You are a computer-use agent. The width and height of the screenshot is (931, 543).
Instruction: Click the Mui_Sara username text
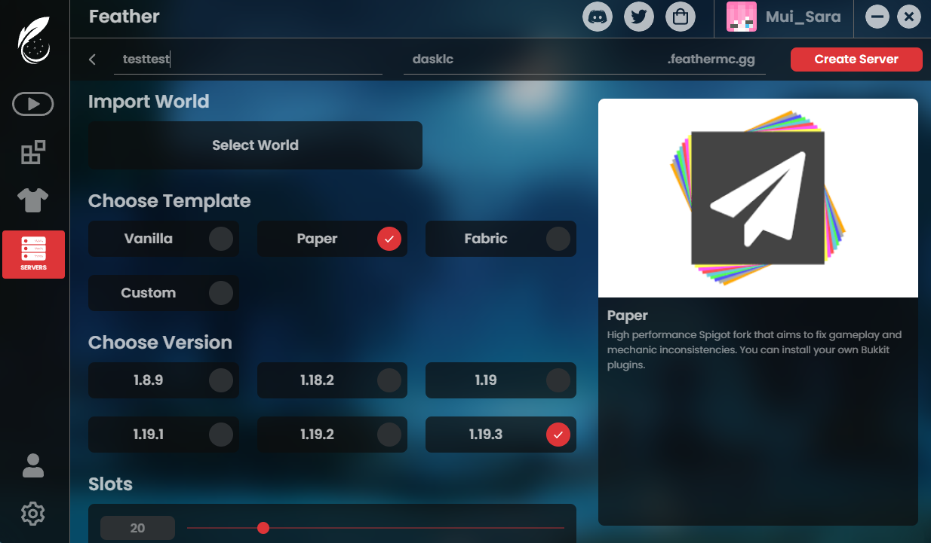(x=803, y=17)
